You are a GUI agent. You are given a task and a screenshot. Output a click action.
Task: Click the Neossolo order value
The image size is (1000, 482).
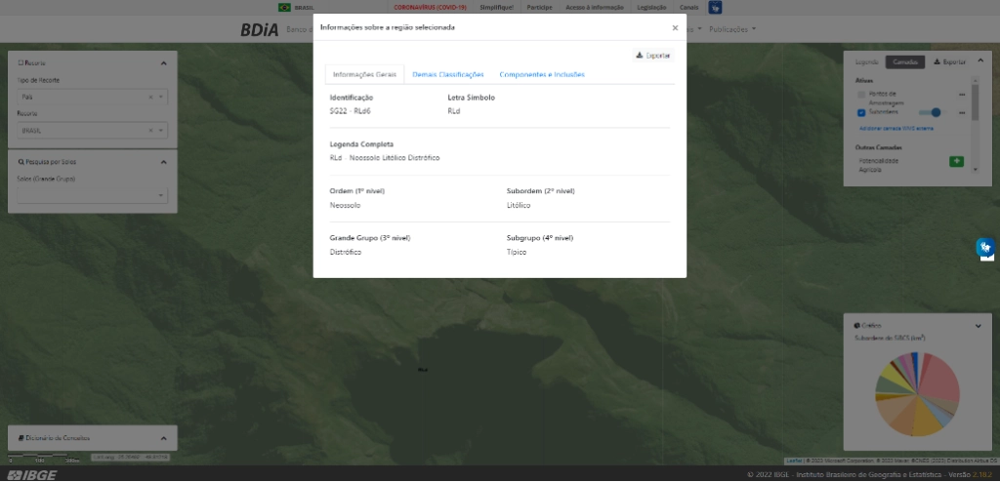pyautogui.click(x=345, y=205)
